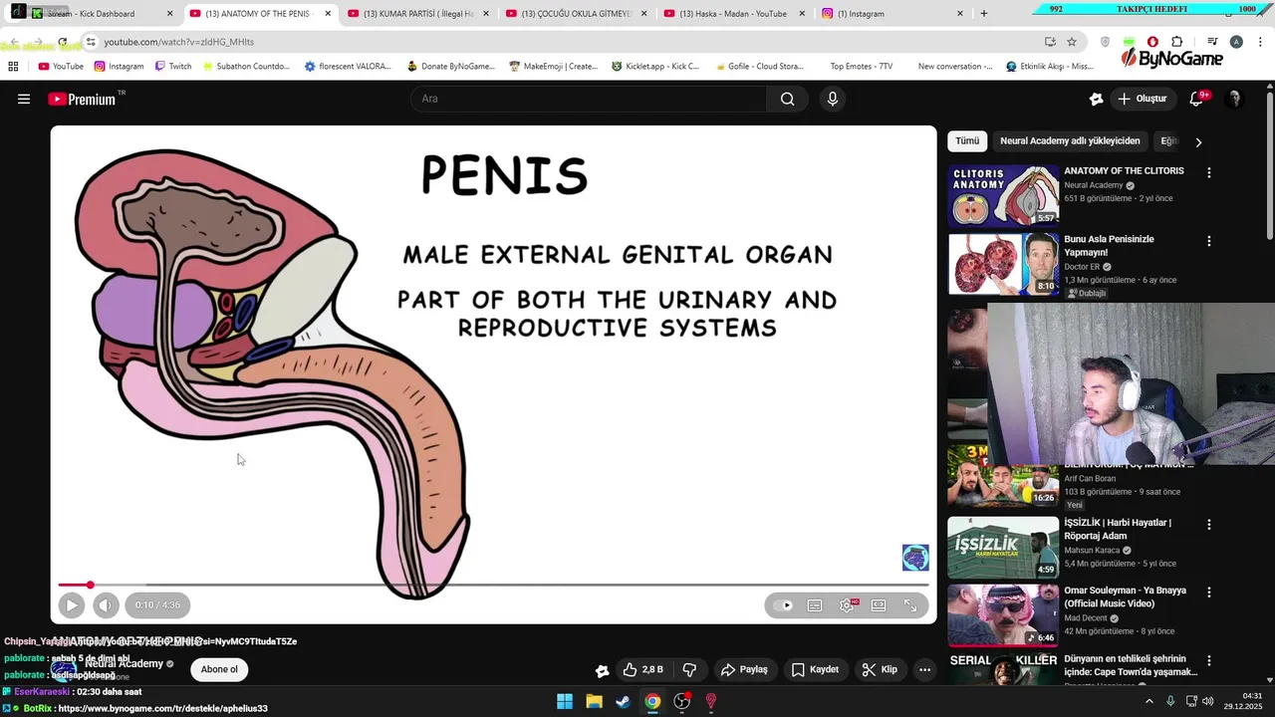Open the 'Donate ByNoGame...' bookmark

click(450, 67)
